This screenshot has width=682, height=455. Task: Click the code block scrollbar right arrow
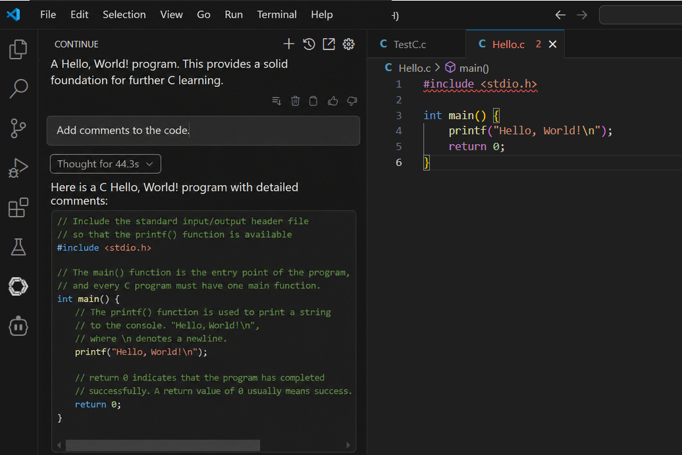pyautogui.click(x=348, y=445)
